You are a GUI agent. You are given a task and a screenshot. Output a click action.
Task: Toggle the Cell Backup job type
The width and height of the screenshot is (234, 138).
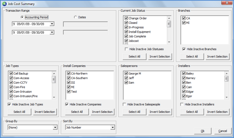11,73
